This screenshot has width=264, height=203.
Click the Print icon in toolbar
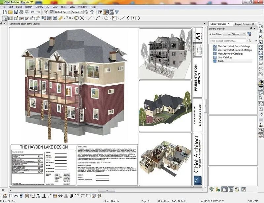(x=21, y=12)
